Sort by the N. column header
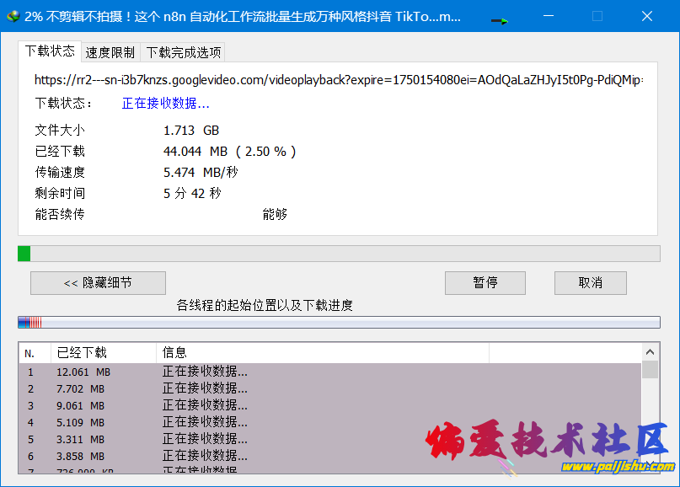Screen dimensions: 680x487 coord(34,353)
